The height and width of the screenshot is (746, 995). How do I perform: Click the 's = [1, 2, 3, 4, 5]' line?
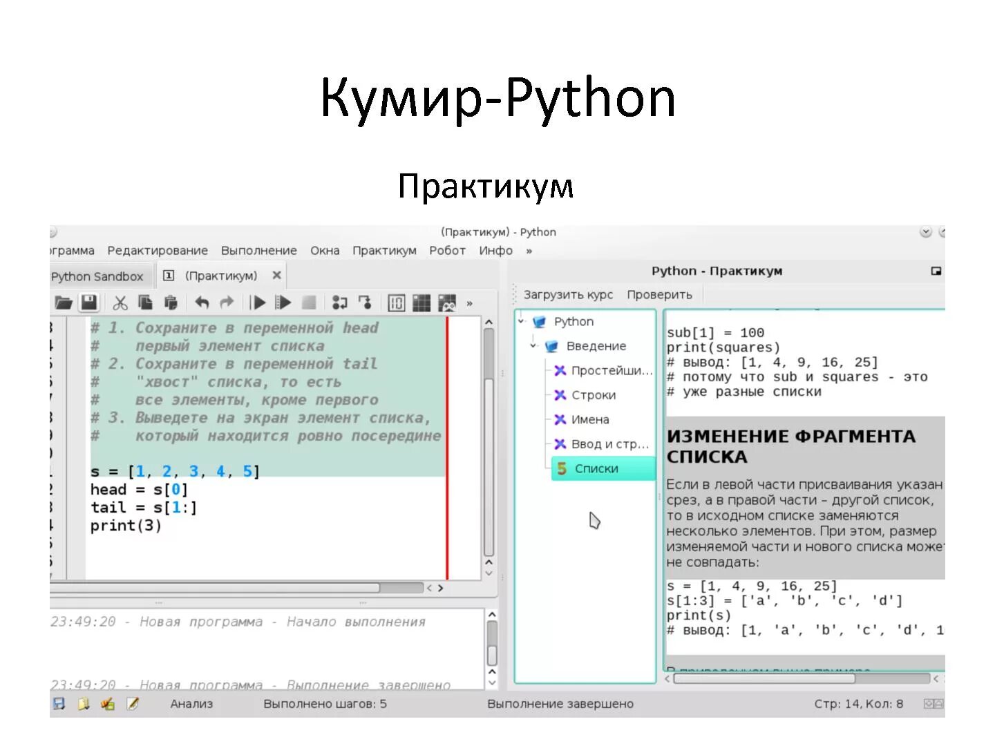[x=176, y=472]
